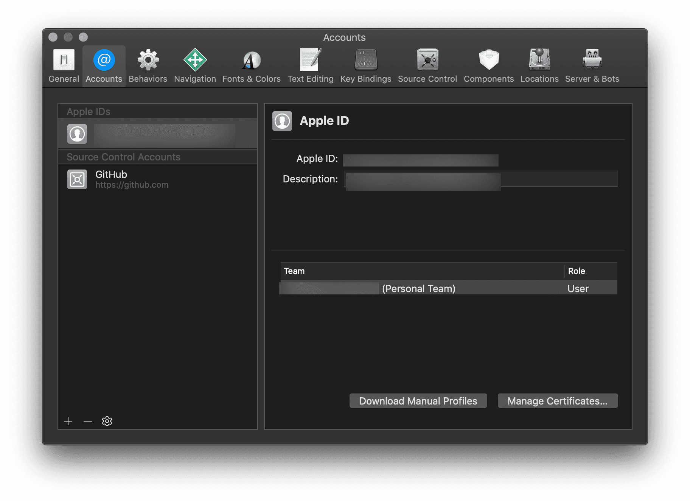Switch to Navigation preferences
The height and width of the screenshot is (501, 690).
195,66
